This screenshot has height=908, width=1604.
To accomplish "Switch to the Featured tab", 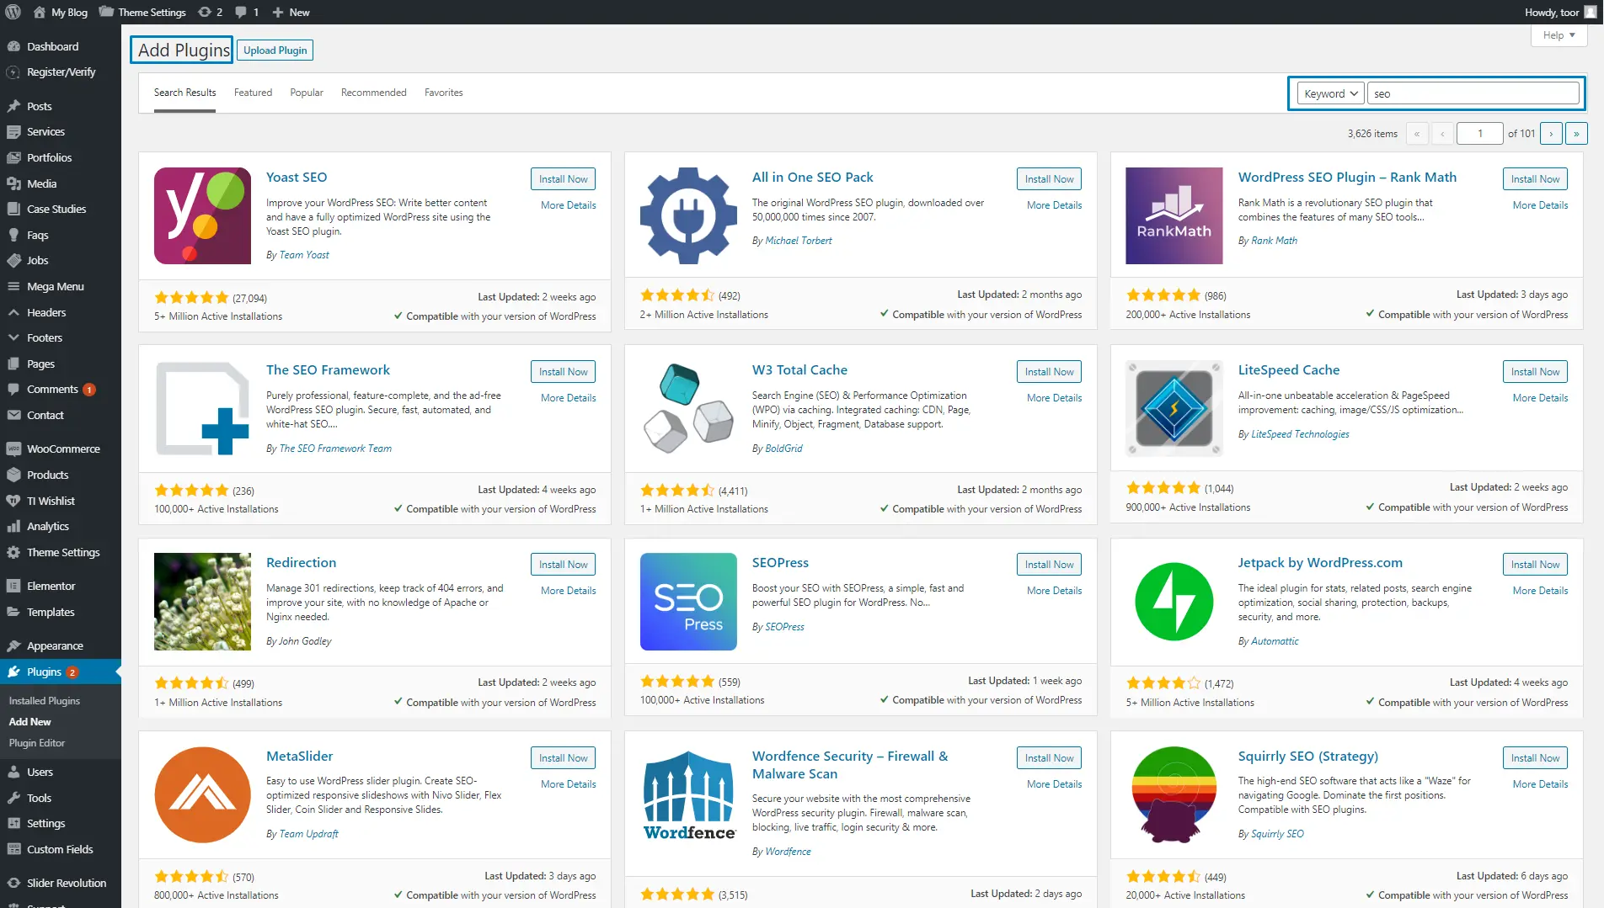I will [253, 93].
